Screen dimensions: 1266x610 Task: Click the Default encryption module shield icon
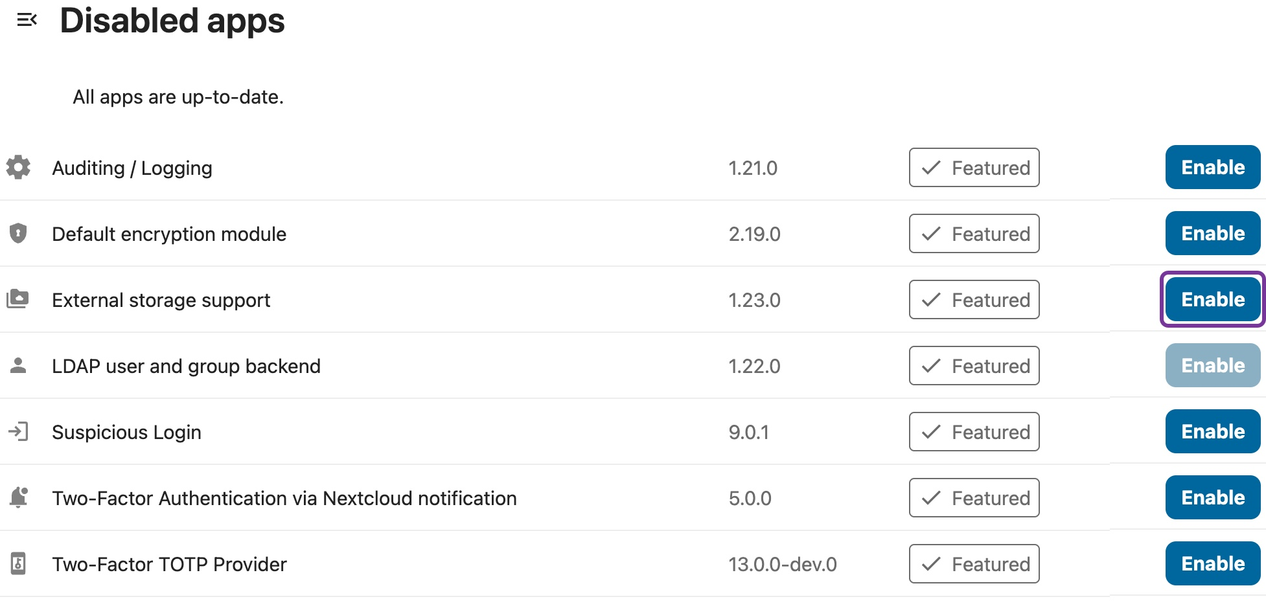tap(18, 233)
